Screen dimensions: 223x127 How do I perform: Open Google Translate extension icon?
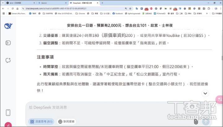[137, 9]
